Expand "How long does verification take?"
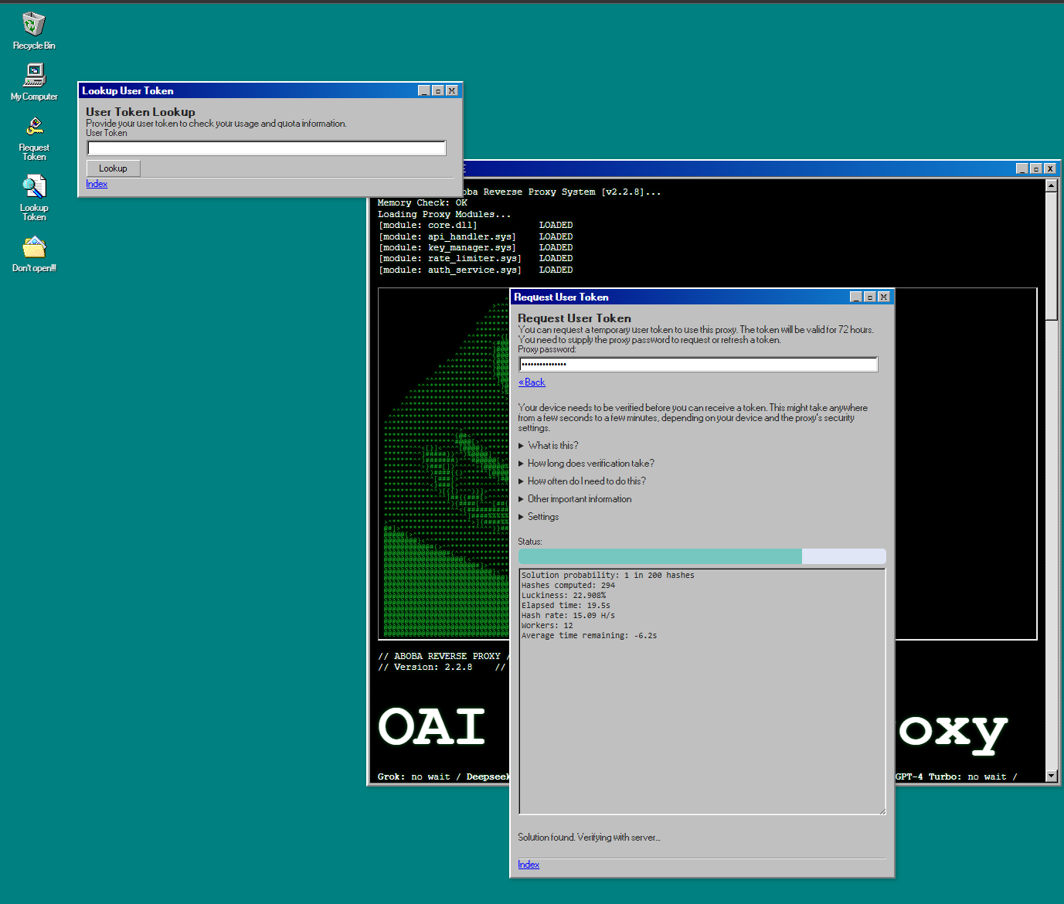The height and width of the screenshot is (904, 1064). coord(586,464)
